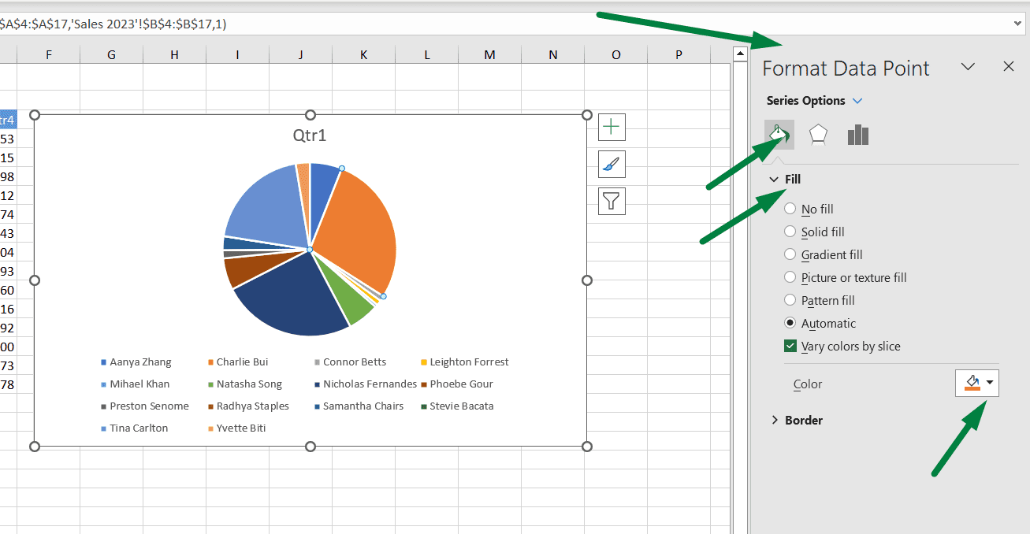Open Chart Styles with the brush icon
Screen dimensions: 1030x534
612,164
